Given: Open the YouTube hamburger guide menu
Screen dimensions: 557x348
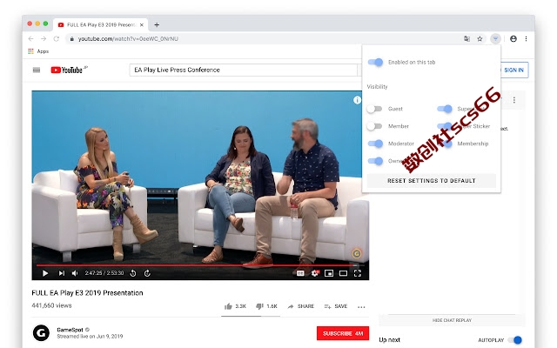Looking at the screenshot, I should 37,70.
